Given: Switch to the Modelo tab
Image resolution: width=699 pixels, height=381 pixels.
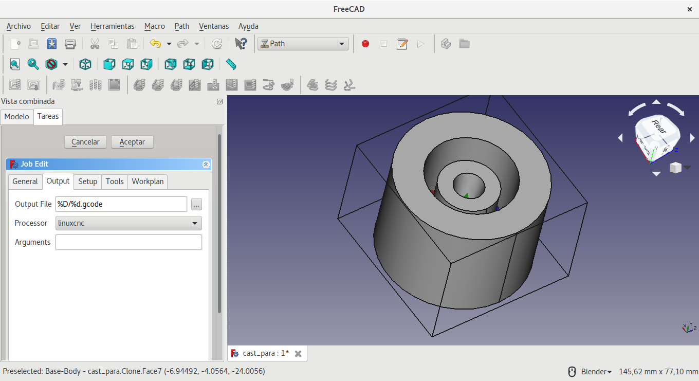Looking at the screenshot, I should click(x=17, y=117).
